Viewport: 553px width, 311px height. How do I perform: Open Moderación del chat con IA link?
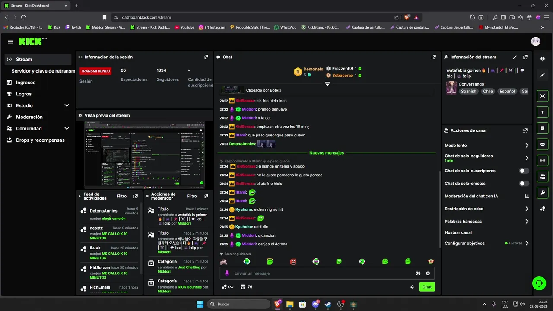pyautogui.click(x=486, y=196)
